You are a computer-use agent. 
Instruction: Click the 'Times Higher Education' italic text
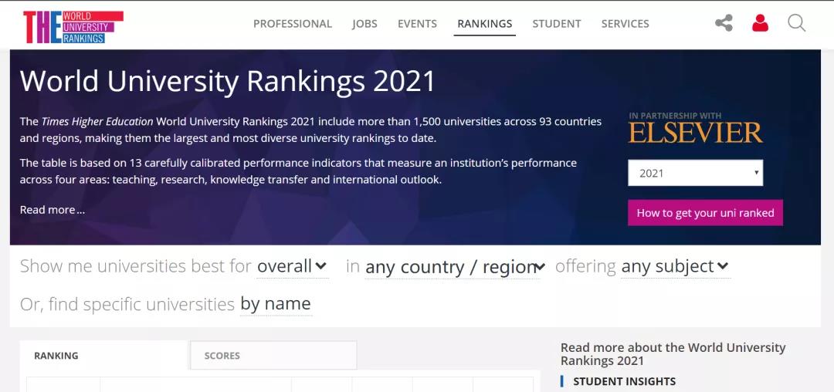coord(97,122)
